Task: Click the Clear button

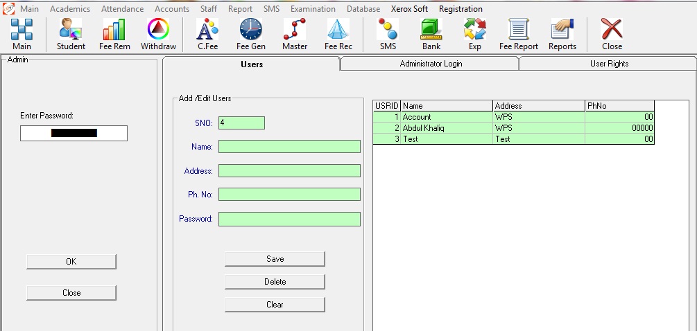Action: pyautogui.click(x=275, y=305)
